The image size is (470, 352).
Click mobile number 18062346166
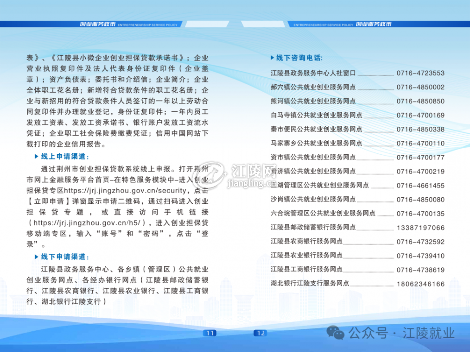[x=420, y=284]
